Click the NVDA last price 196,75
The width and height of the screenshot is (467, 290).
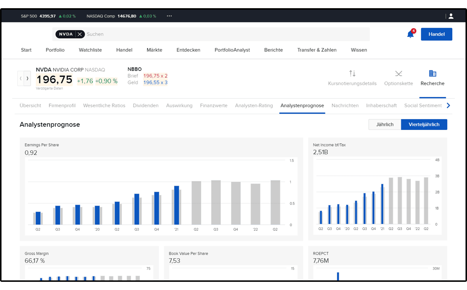point(54,79)
